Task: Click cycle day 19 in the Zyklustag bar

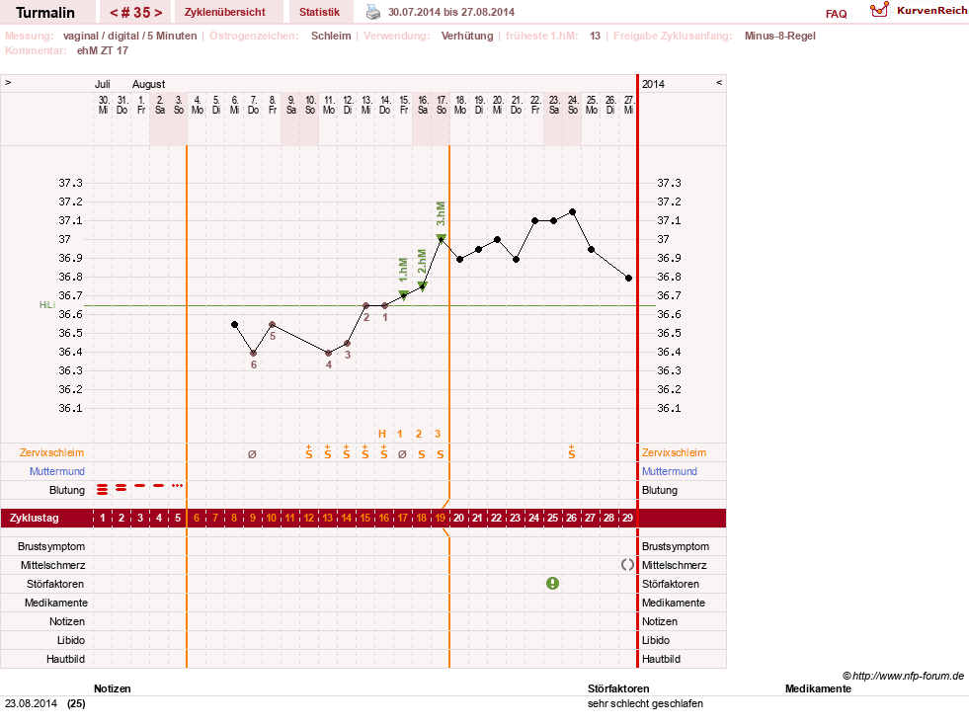Action: pos(440,518)
